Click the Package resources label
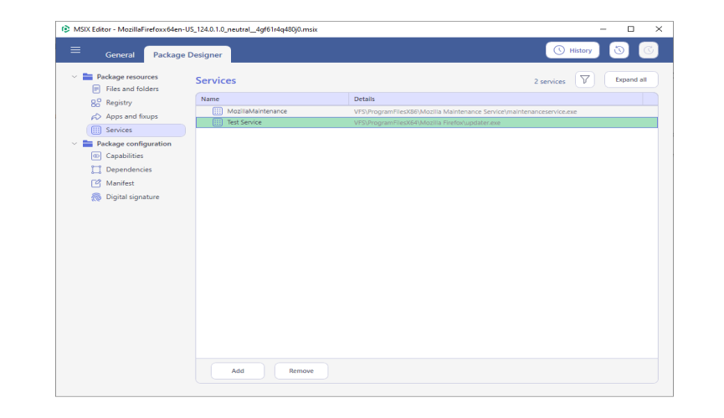Viewport: 724px width, 418px height. click(127, 77)
